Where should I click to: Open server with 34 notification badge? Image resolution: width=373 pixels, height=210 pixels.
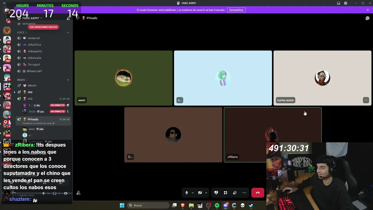tap(7, 49)
